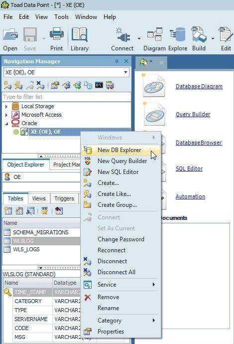Click the favorites star icon
This screenshot has width=234, height=344.
coord(44,211)
